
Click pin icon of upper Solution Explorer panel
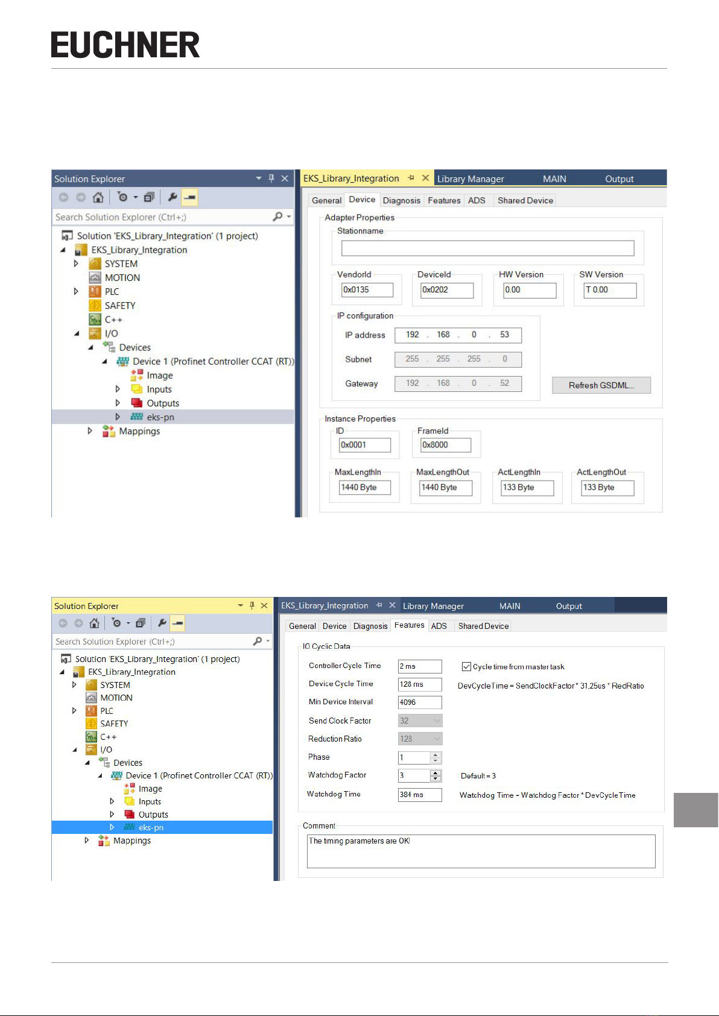click(271, 178)
